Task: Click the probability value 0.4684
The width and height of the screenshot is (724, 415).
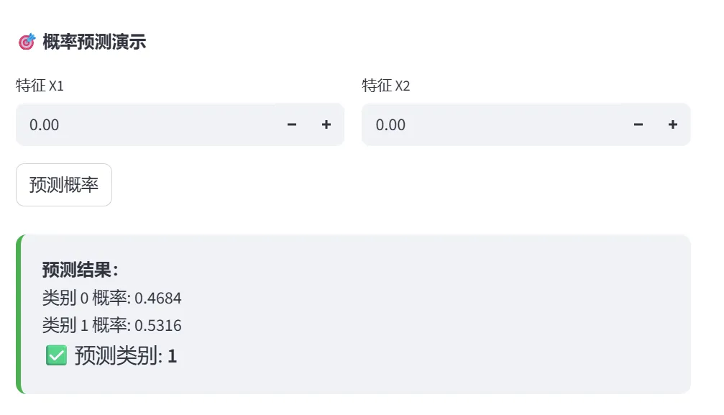Action: tap(158, 298)
